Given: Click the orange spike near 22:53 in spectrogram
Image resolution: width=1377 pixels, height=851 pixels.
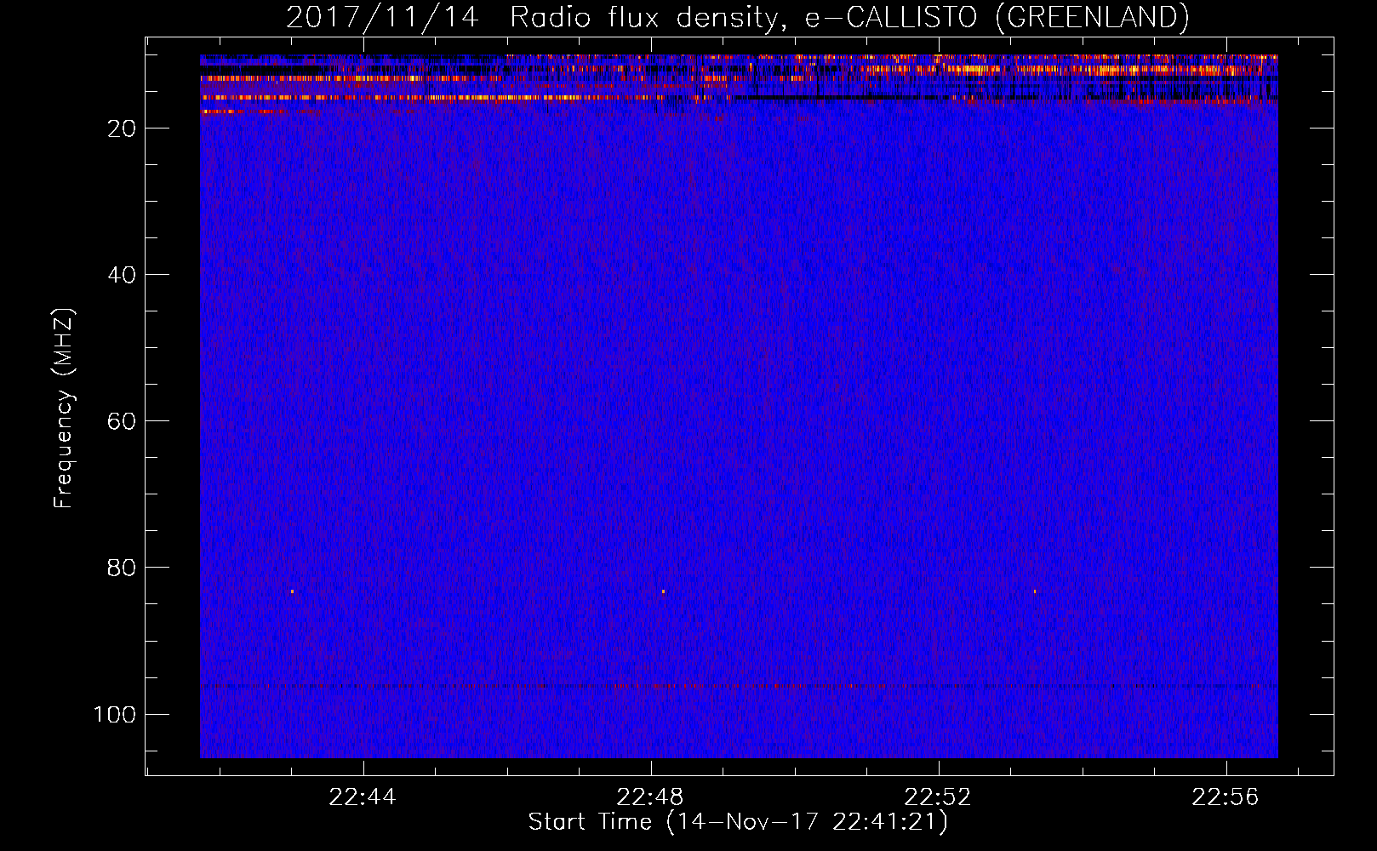Looking at the screenshot, I should [x=1035, y=591].
